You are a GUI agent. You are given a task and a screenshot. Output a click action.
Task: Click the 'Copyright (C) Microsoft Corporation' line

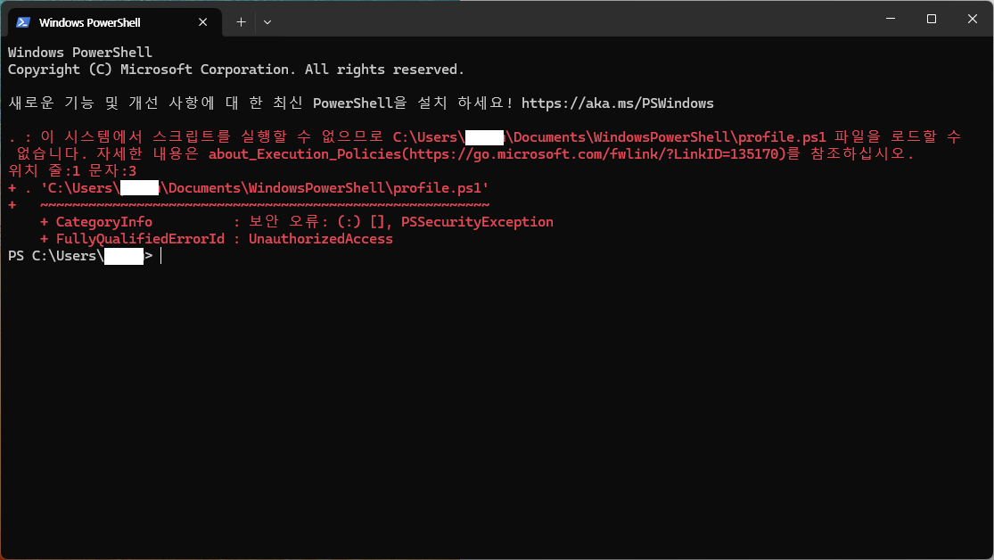tap(236, 70)
